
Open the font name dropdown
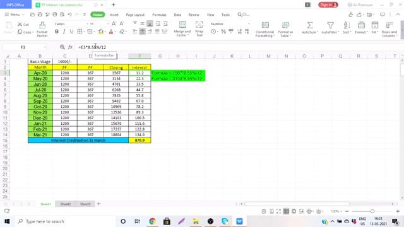(x=87, y=24)
